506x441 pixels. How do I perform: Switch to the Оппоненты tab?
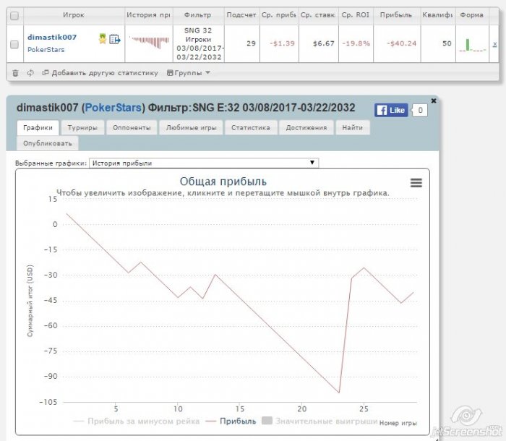(132, 128)
